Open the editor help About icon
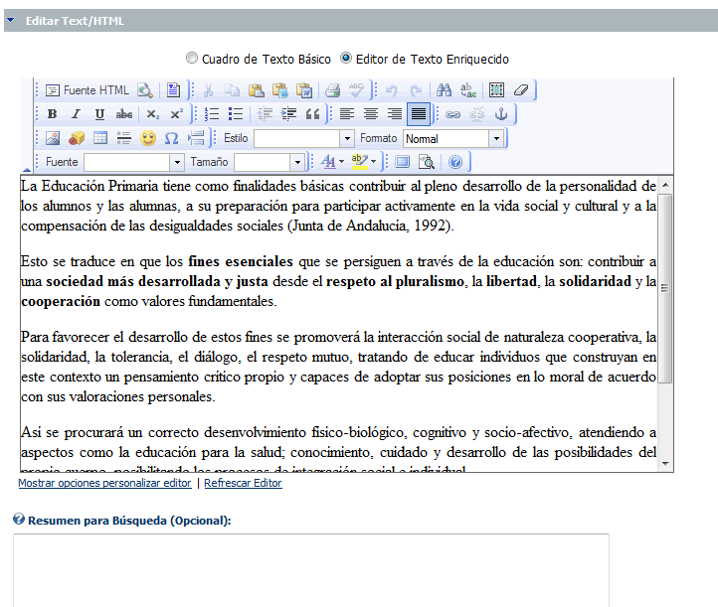The image size is (718, 607). tap(455, 162)
